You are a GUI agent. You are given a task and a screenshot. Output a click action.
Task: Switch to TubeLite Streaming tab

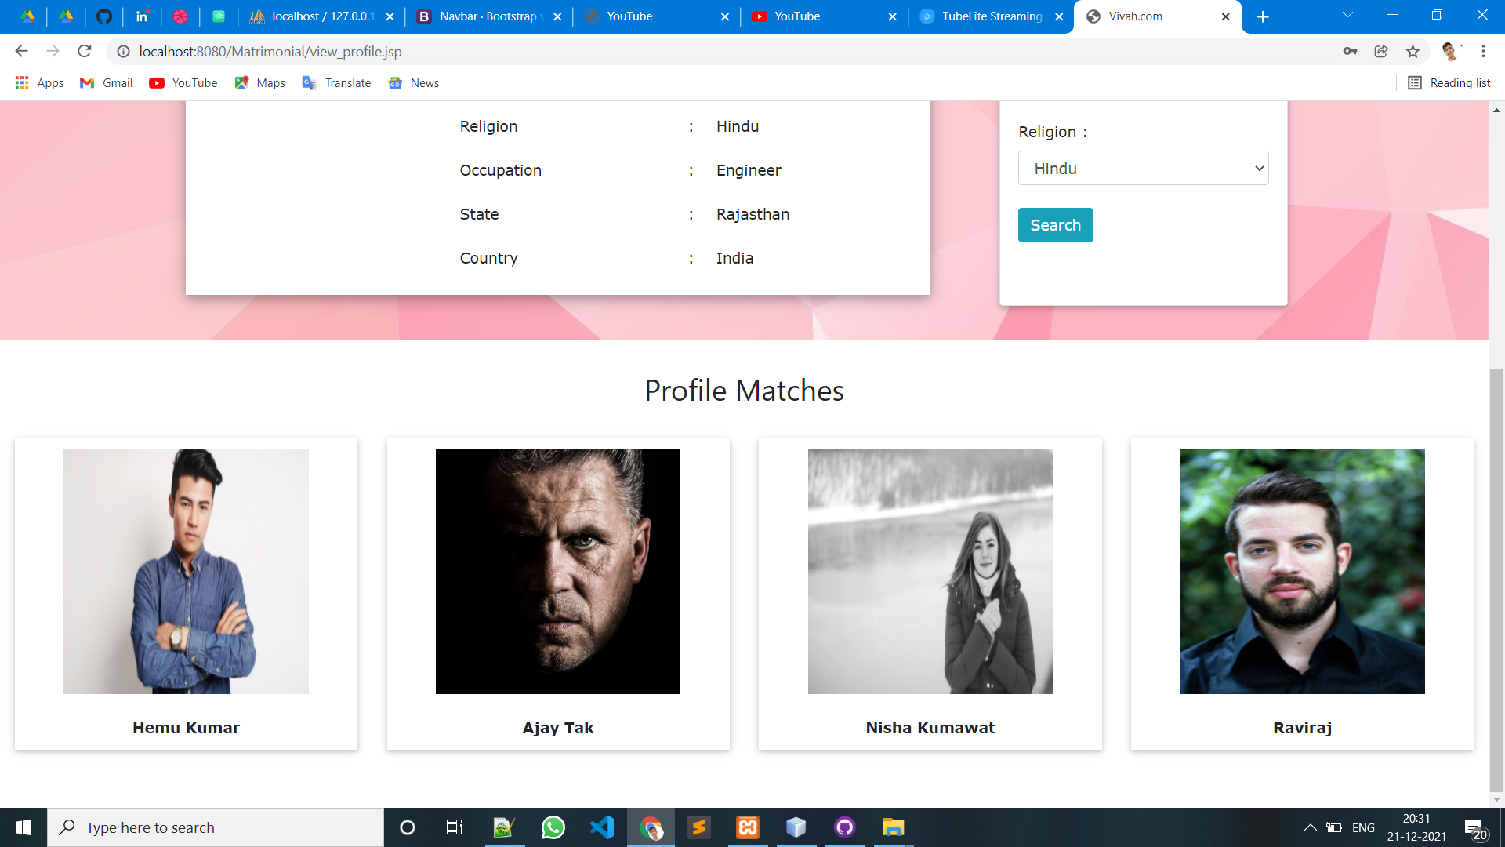pyautogui.click(x=991, y=16)
